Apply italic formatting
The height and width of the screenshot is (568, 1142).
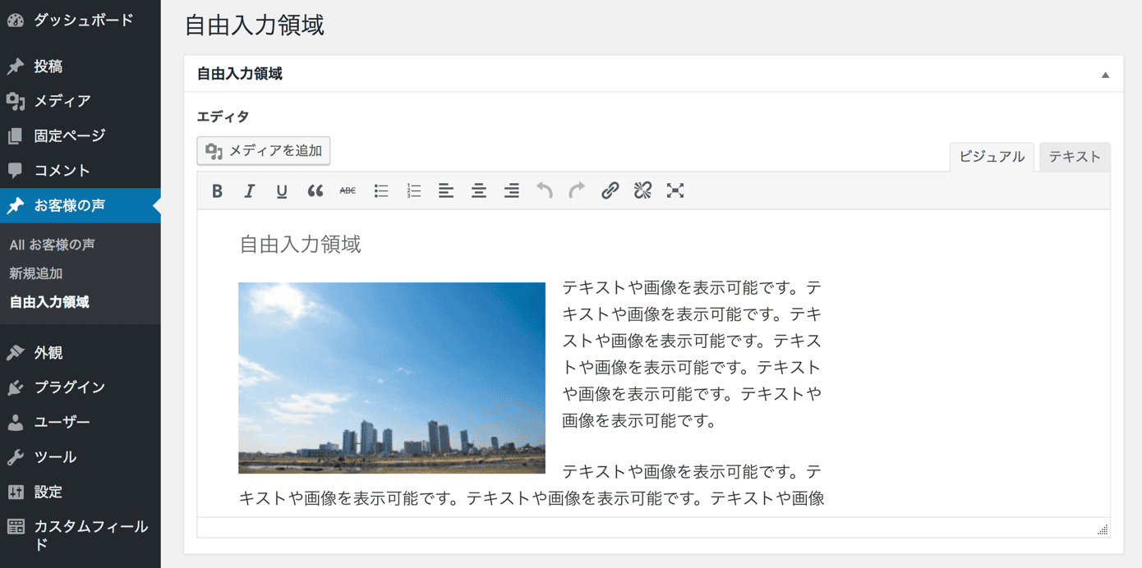[249, 191]
